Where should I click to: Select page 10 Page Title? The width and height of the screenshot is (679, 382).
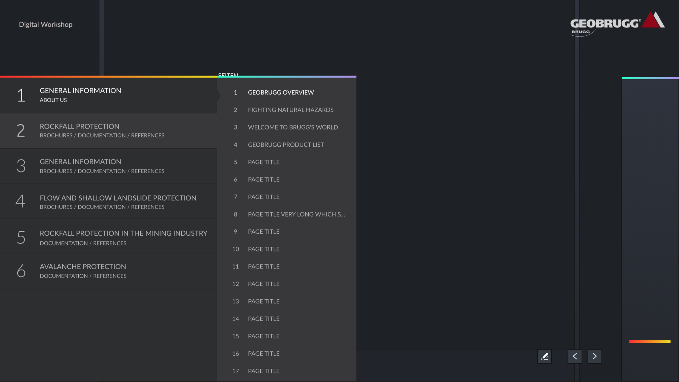click(x=287, y=249)
